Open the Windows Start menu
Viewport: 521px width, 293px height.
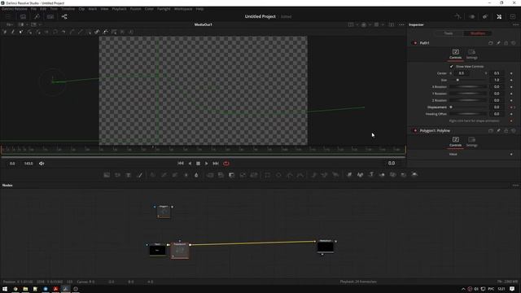5,289
